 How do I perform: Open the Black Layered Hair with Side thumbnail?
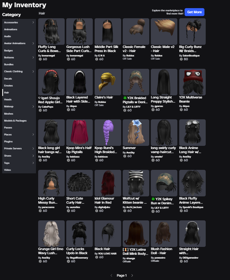coord(79,82)
